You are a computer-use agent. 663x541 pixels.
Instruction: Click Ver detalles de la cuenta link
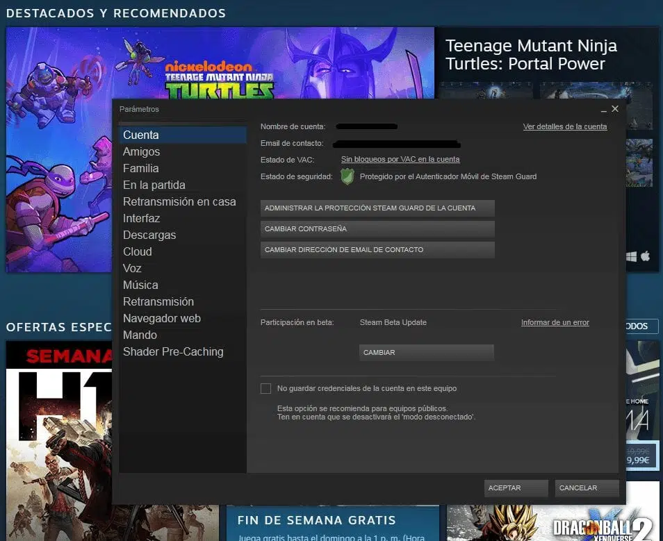click(x=565, y=126)
